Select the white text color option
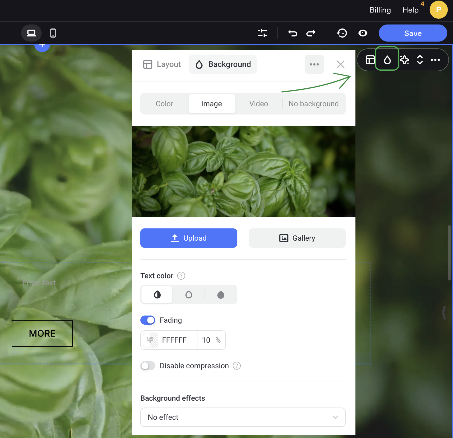This screenshot has height=438, width=453. [x=189, y=294]
